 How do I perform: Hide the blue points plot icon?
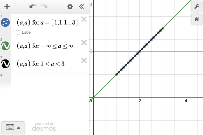pos(5,22)
